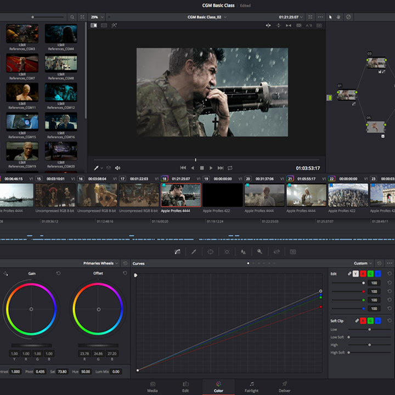Image resolution: width=395 pixels, height=395 pixels.
Task: Jump to the first frame button
Action: tap(183, 168)
